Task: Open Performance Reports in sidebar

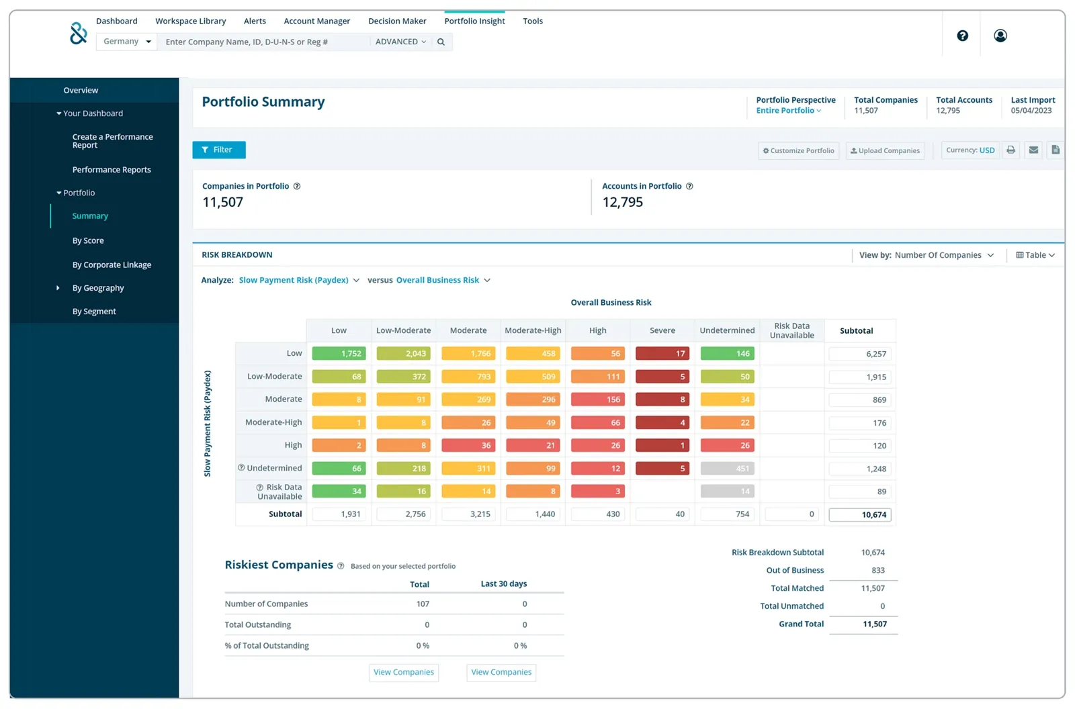Action: click(x=112, y=170)
